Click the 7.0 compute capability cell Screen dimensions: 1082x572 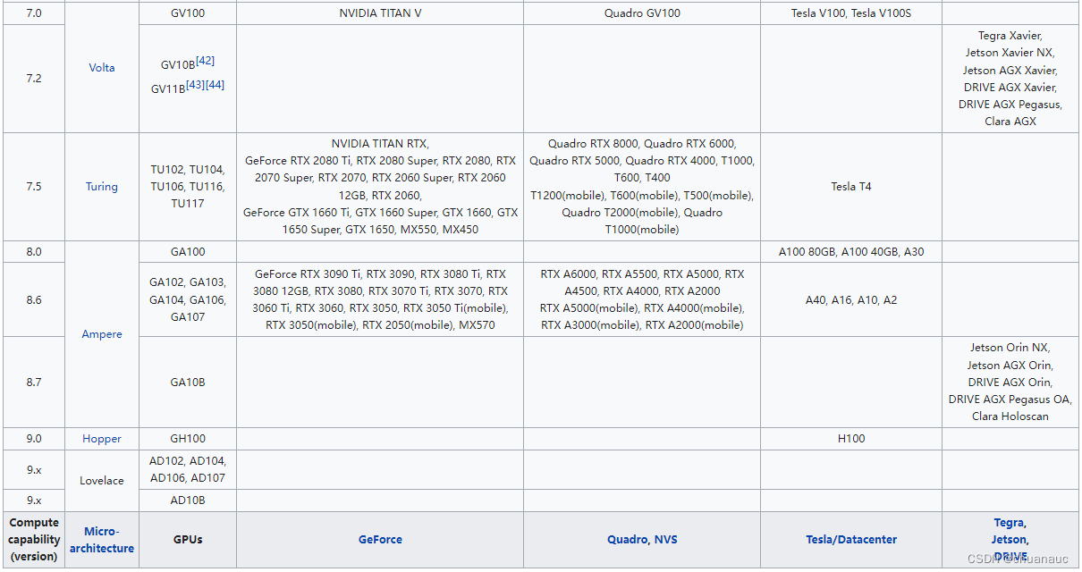click(x=33, y=13)
